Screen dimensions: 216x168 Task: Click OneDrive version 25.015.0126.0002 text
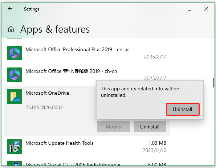44,107
